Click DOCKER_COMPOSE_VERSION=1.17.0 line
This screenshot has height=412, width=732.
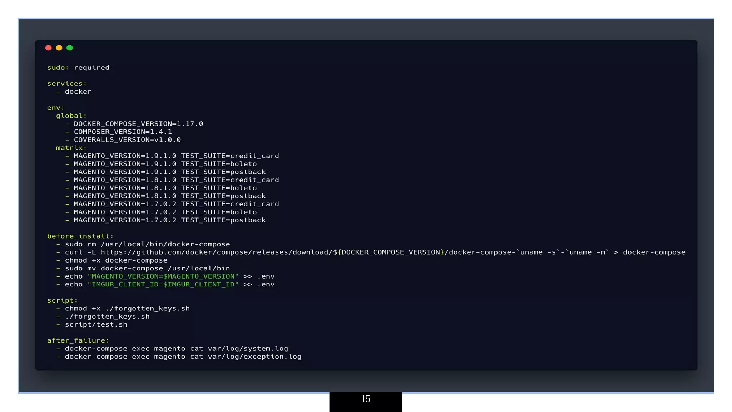pyautogui.click(x=138, y=124)
